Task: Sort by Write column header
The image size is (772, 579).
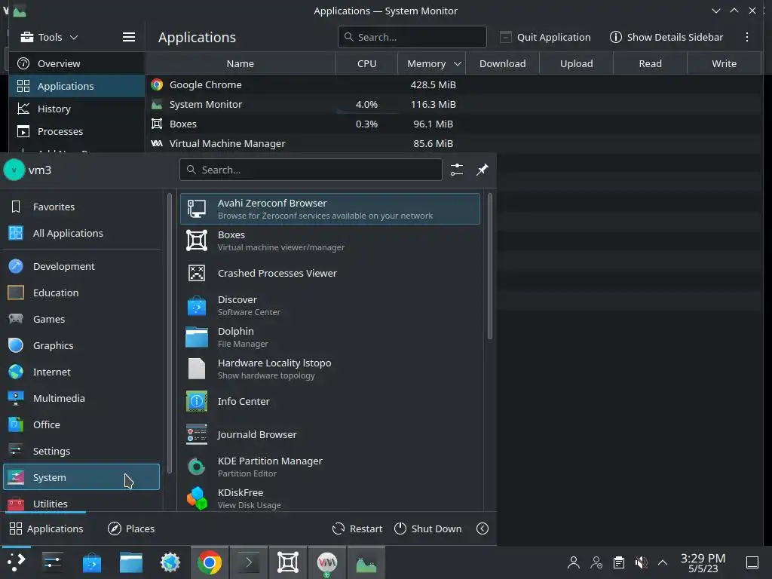Action: point(725,63)
